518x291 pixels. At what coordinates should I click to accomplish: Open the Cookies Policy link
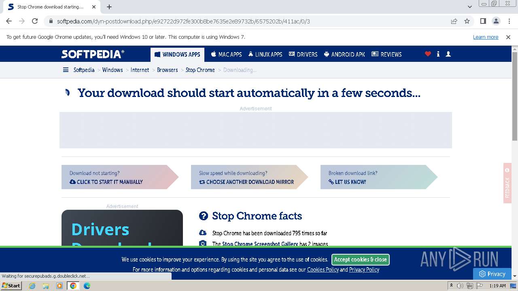coord(323,270)
